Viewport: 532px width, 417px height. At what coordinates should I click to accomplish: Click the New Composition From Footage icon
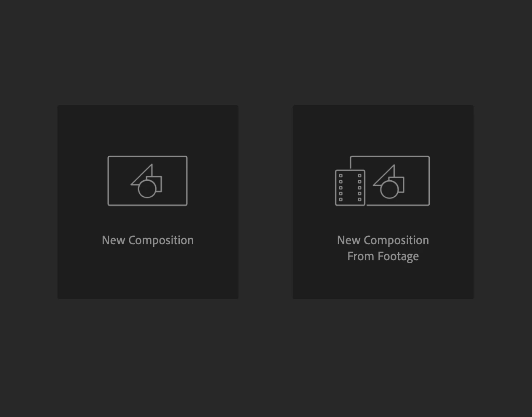382,181
